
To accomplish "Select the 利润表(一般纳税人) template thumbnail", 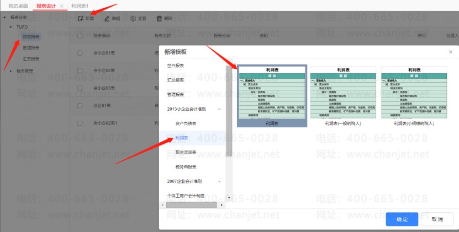I will (343, 93).
